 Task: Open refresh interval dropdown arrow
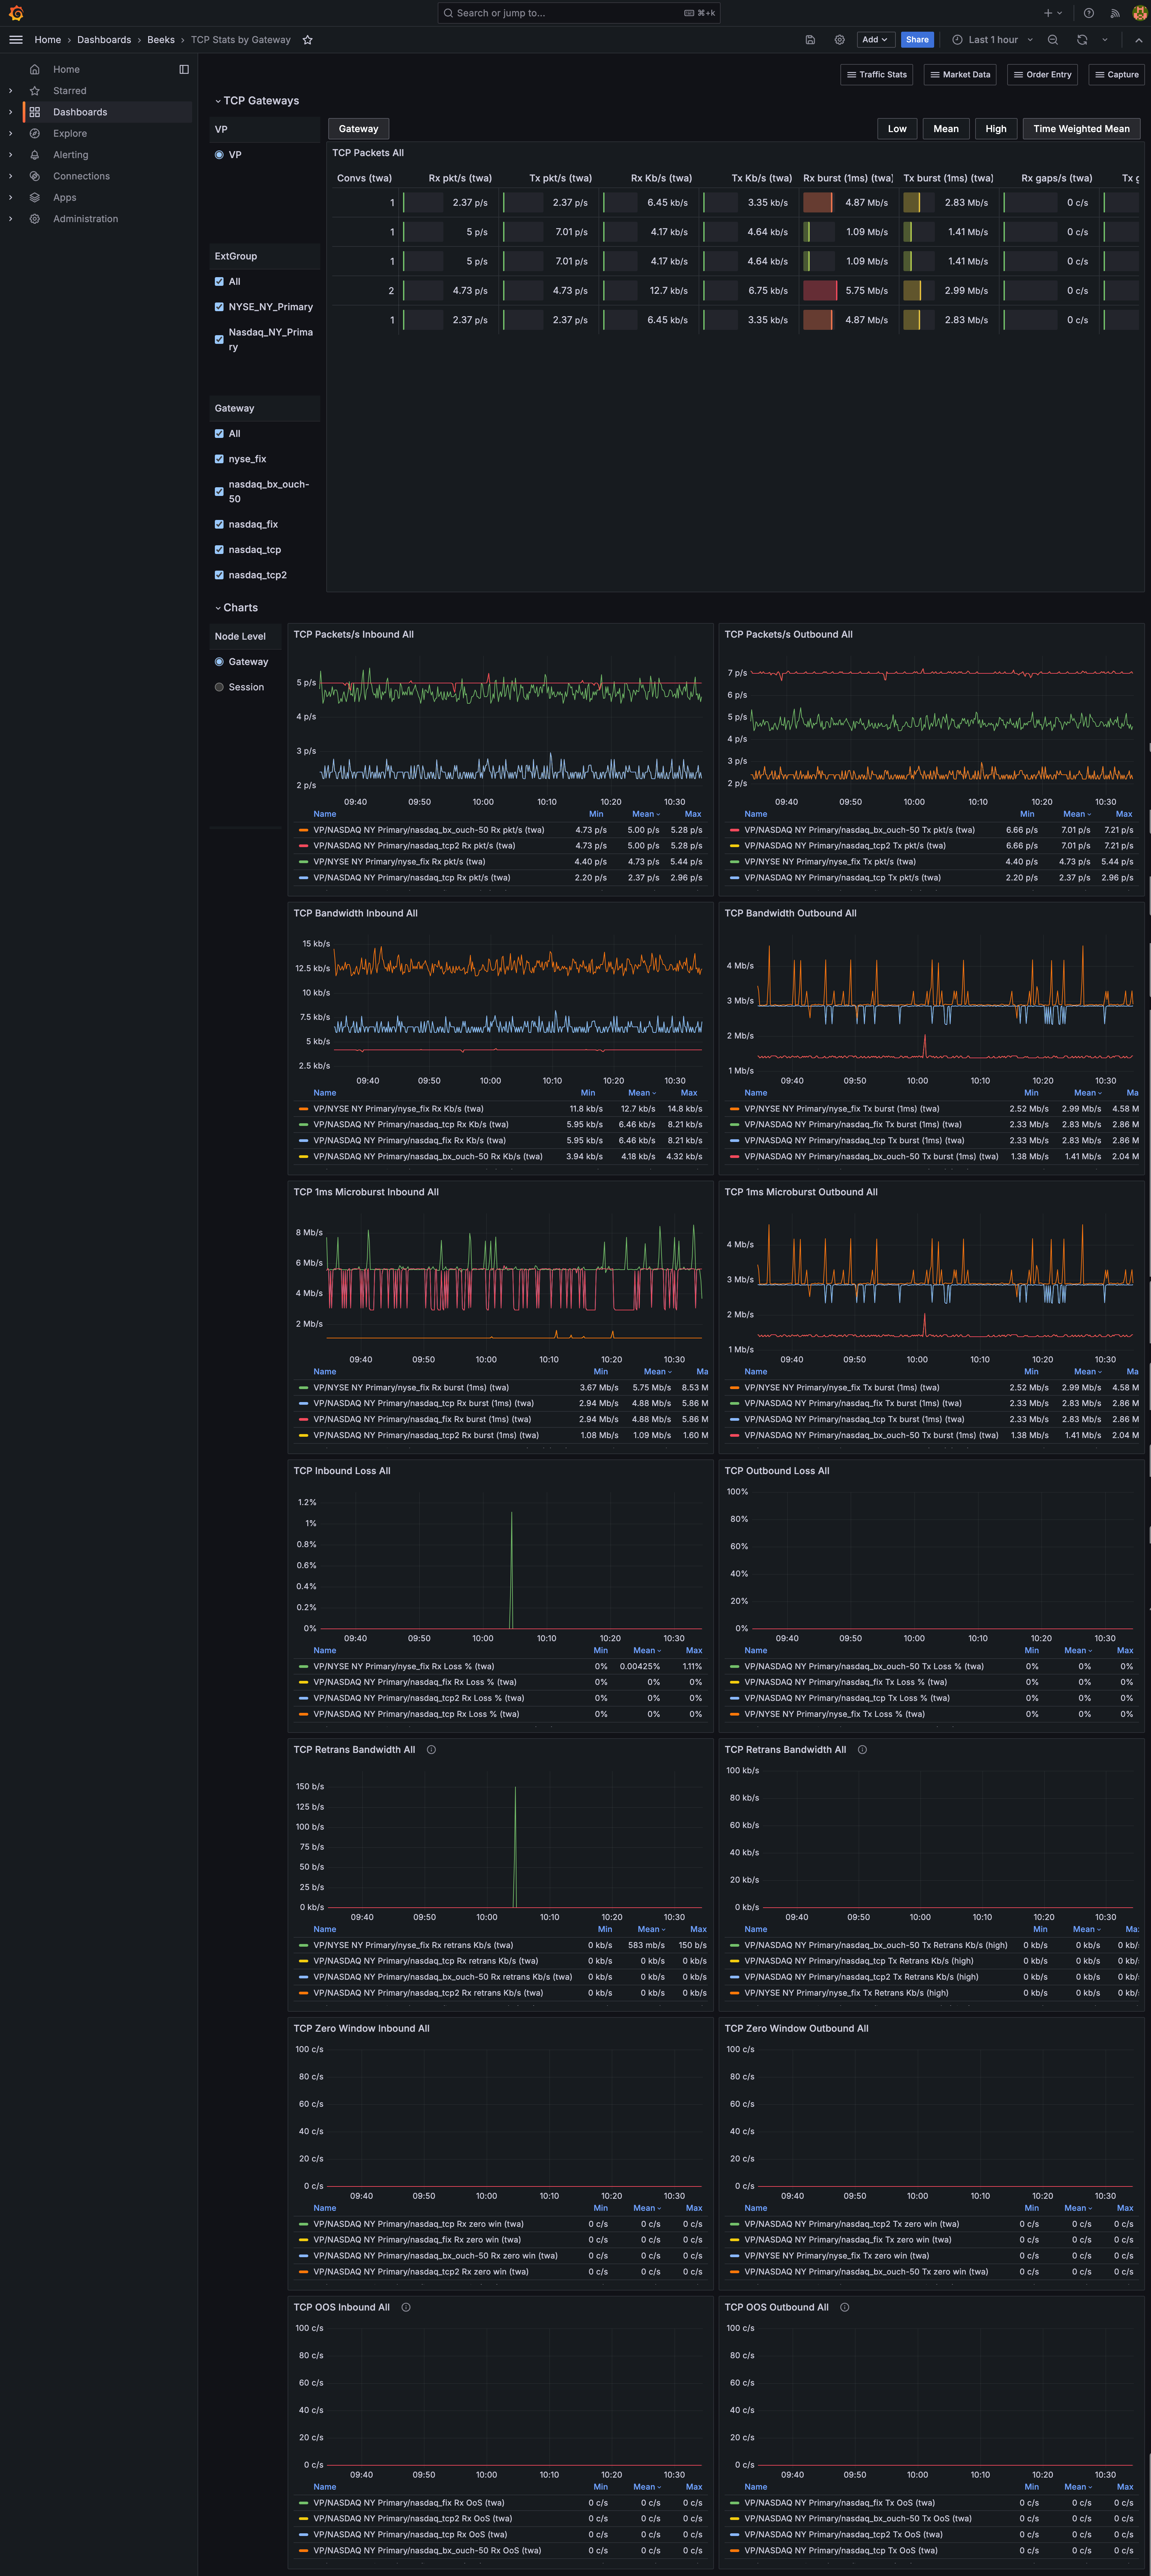(x=1105, y=40)
